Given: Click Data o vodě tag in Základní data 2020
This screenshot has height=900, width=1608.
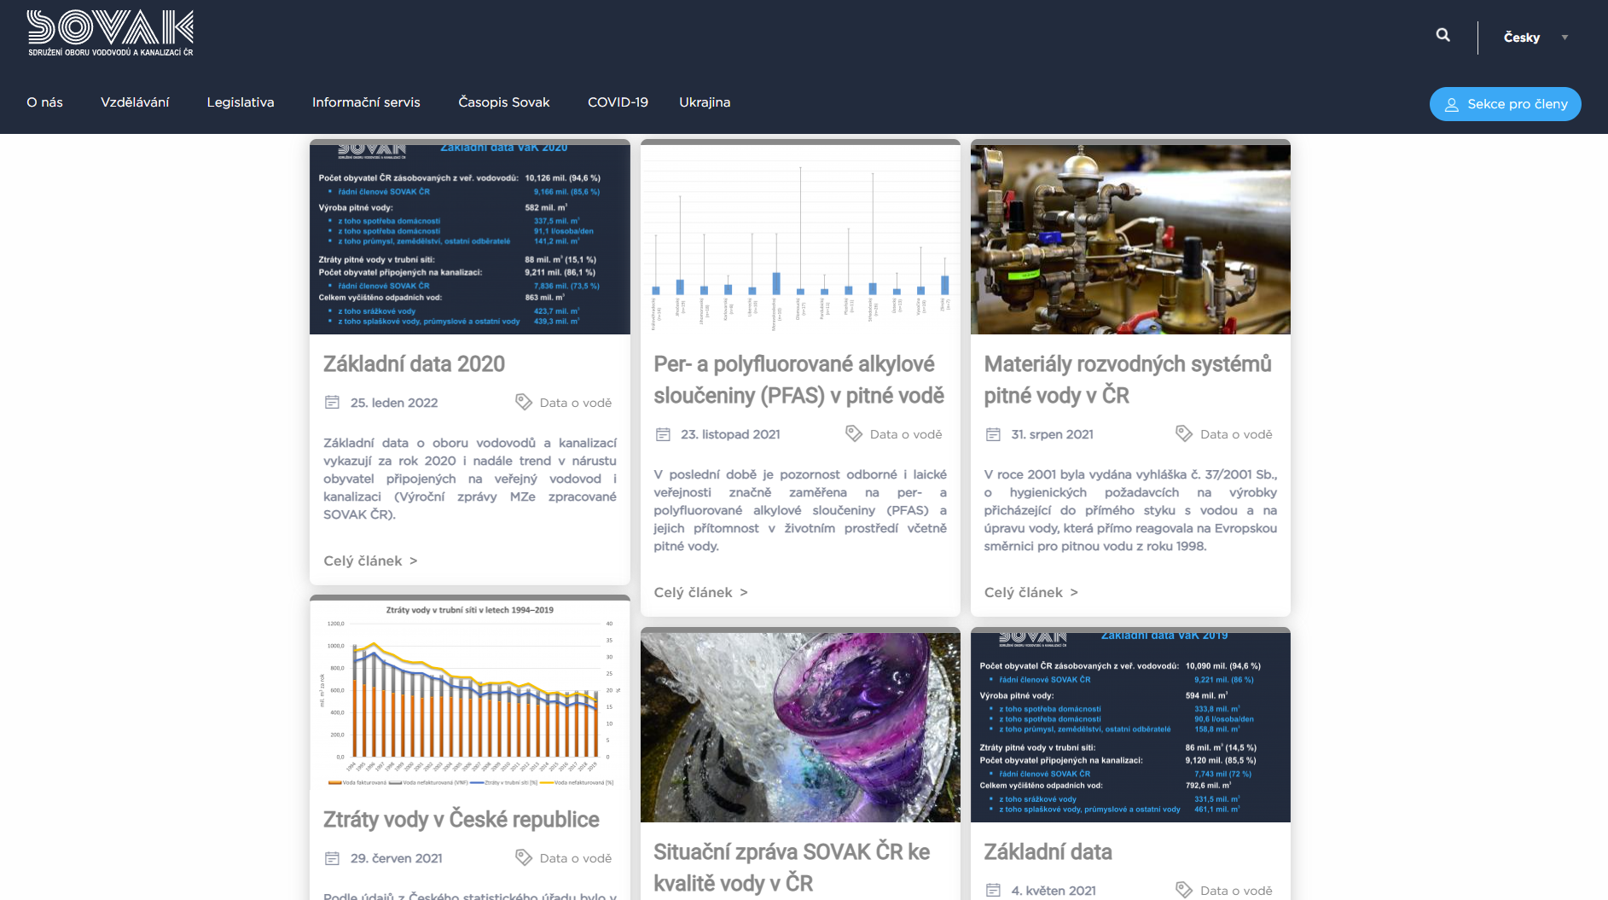Looking at the screenshot, I should [576, 403].
